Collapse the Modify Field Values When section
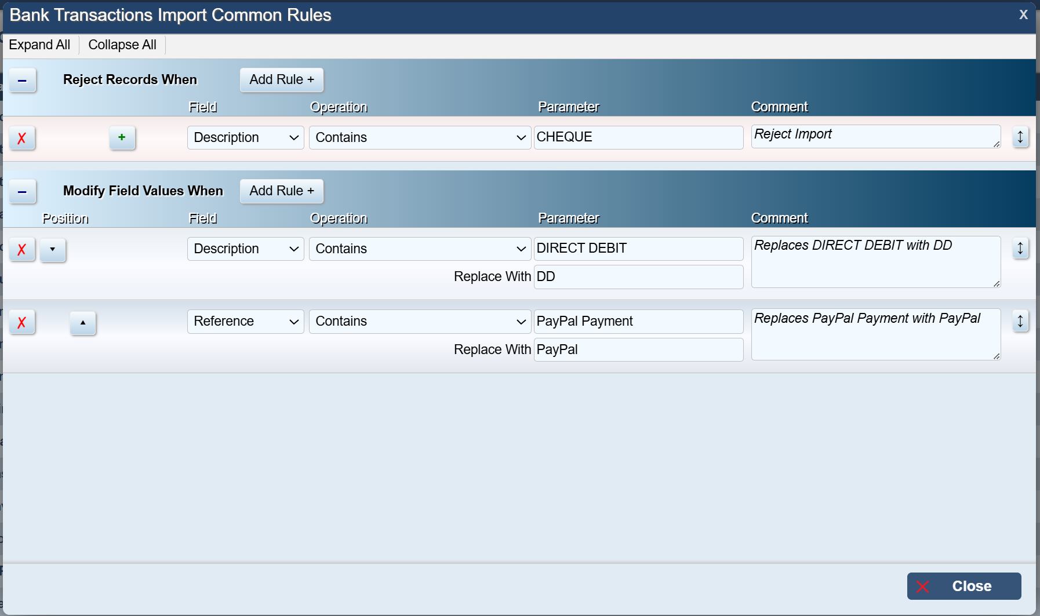The image size is (1040, 616). click(x=23, y=191)
